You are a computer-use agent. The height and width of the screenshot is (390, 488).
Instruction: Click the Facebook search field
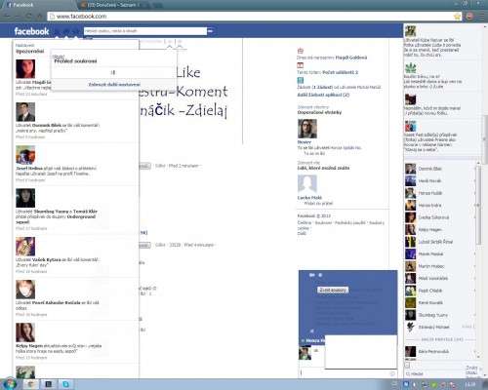click(145, 31)
